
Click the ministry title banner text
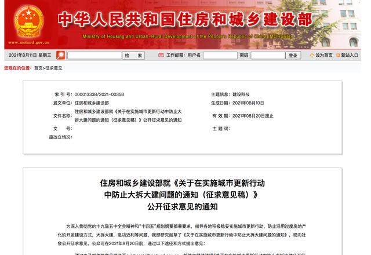click(x=185, y=19)
